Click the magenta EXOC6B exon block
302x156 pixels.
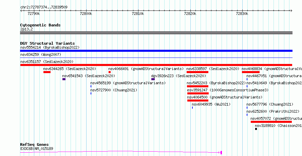coord(221,153)
